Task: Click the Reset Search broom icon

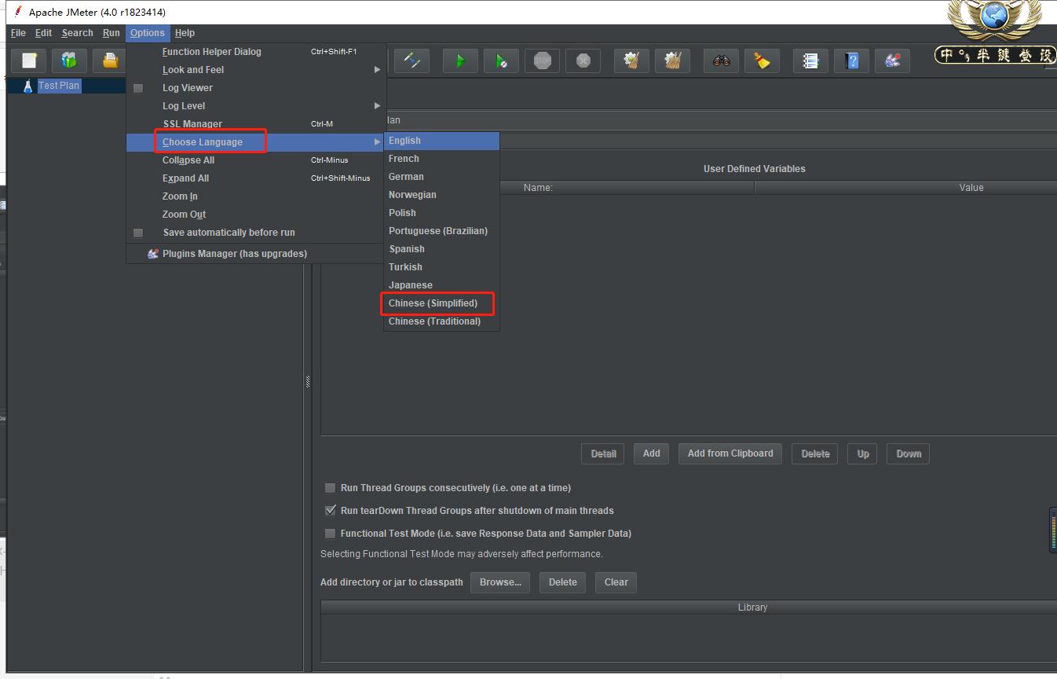Action: (762, 61)
